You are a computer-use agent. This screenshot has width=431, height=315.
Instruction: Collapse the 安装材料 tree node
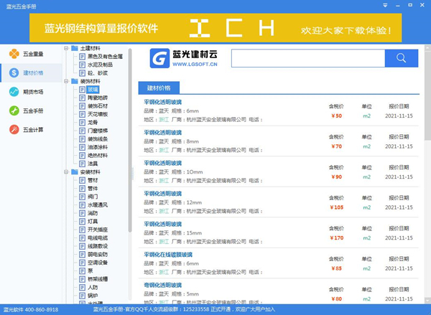pyautogui.click(x=66, y=172)
